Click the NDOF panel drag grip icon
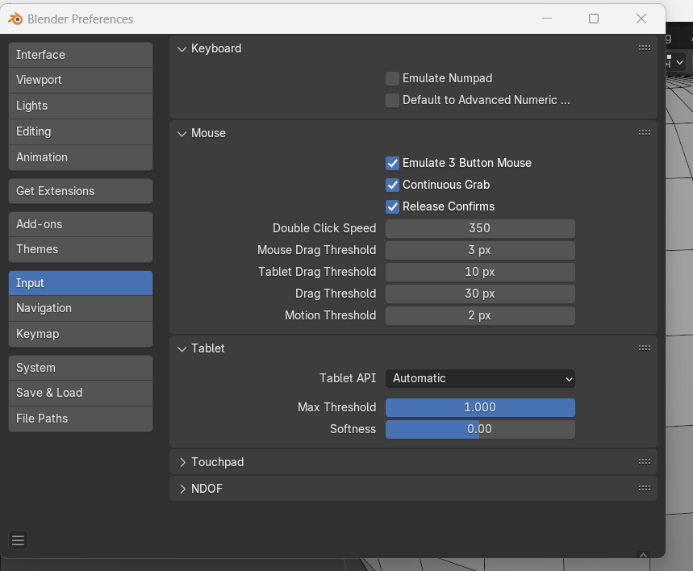This screenshot has height=571, width=693. point(645,489)
